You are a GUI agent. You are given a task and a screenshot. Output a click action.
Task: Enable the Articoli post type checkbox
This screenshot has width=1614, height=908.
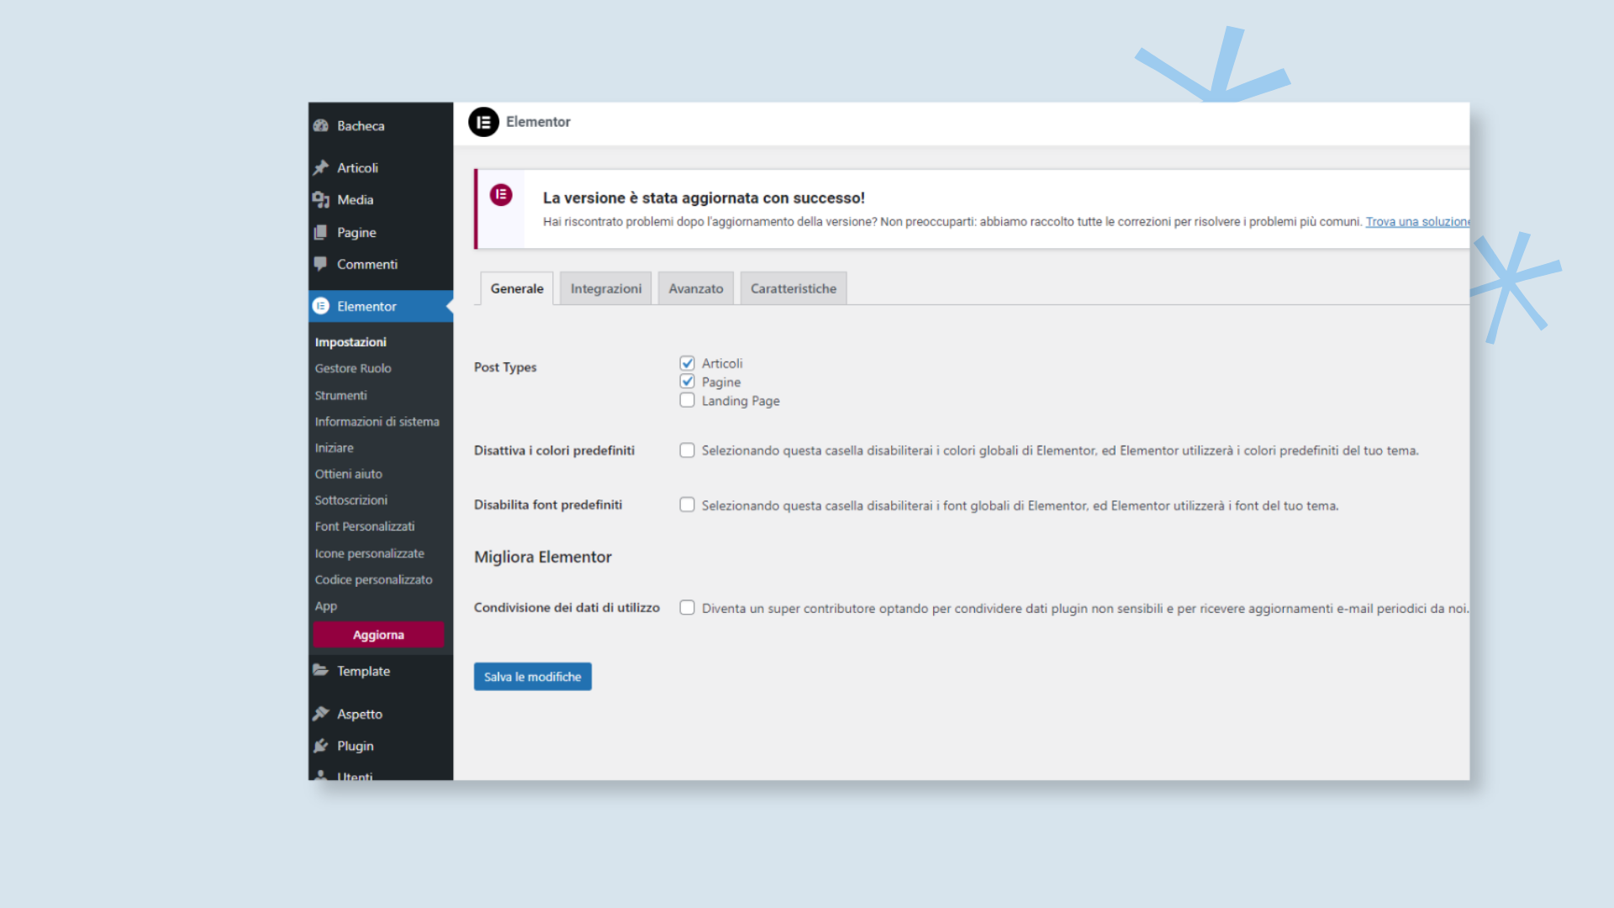[688, 362]
